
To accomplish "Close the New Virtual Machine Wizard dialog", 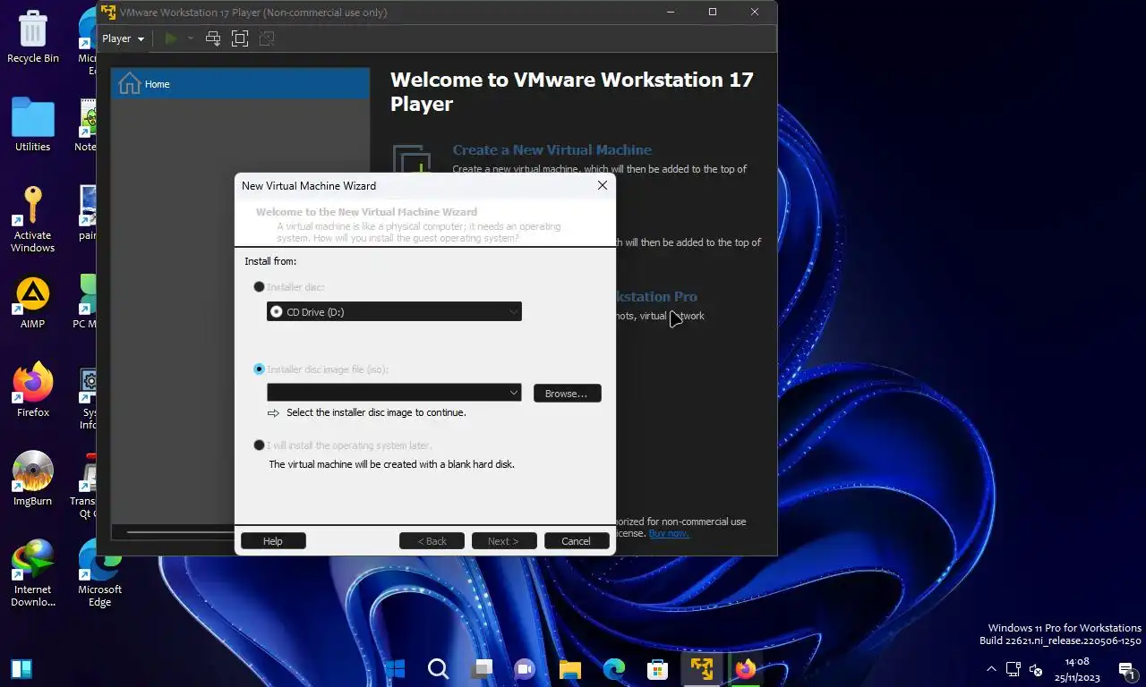I will pos(603,185).
